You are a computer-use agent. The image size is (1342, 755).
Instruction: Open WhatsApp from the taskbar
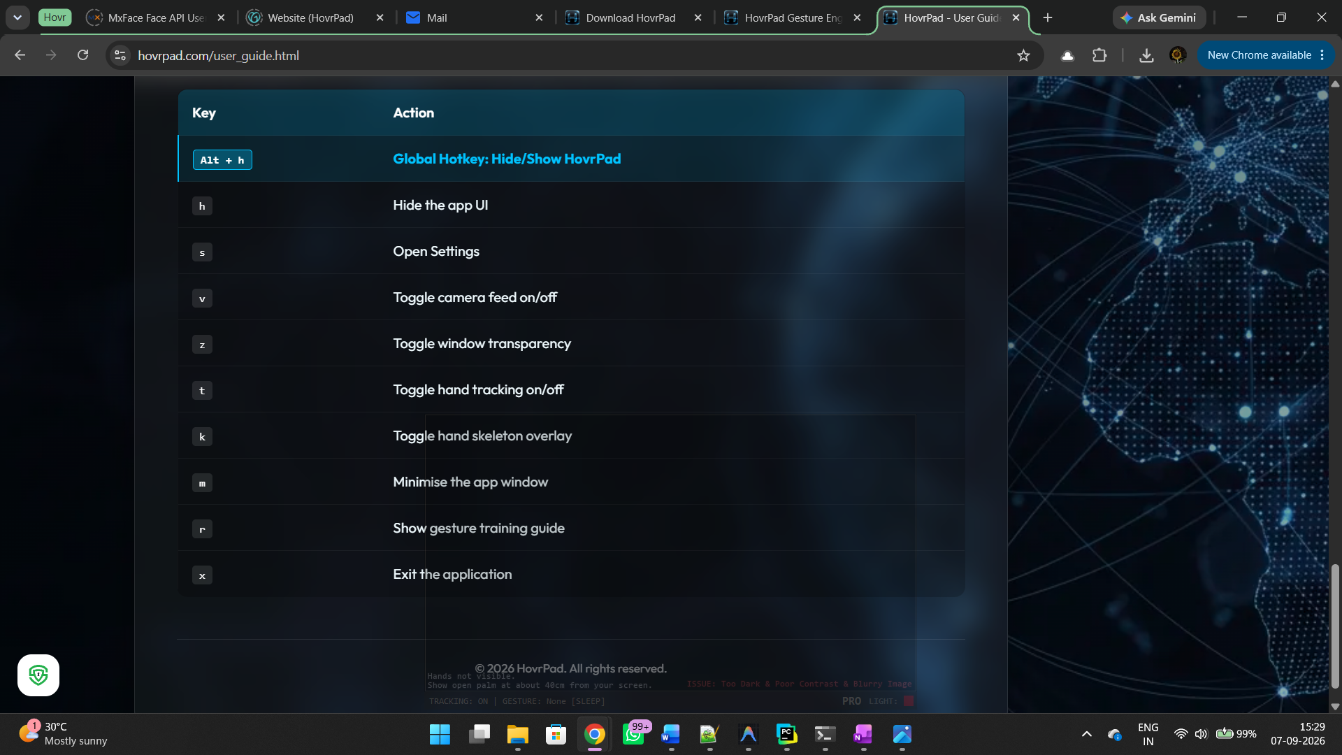coord(633,735)
